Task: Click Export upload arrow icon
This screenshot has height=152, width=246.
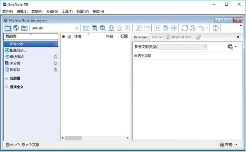Action: click(x=120, y=28)
